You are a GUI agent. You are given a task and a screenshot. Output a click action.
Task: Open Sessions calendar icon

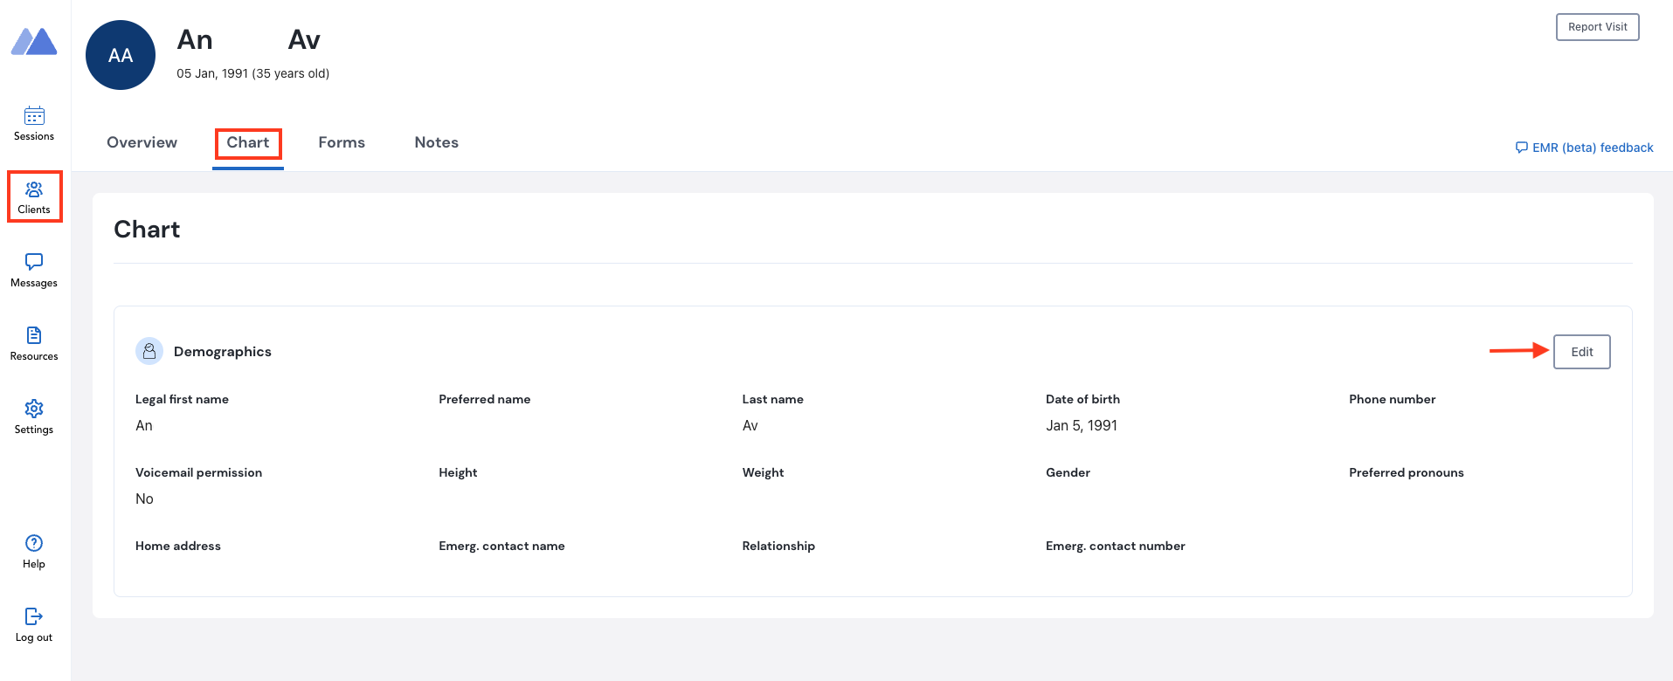tap(34, 115)
